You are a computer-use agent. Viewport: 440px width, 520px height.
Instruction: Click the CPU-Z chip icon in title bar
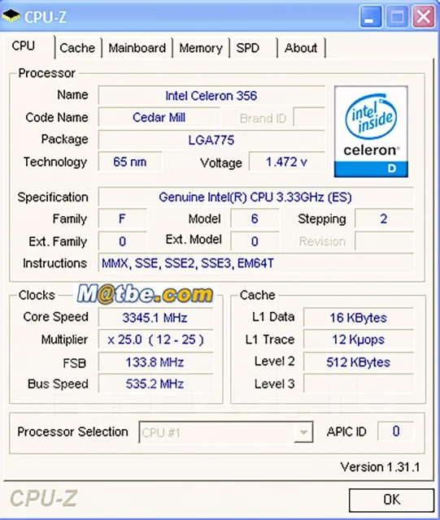(x=11, y=16)
